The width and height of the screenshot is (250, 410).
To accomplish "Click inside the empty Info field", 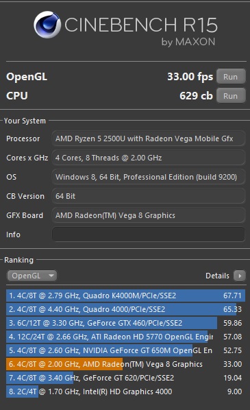I will point(149,234).
